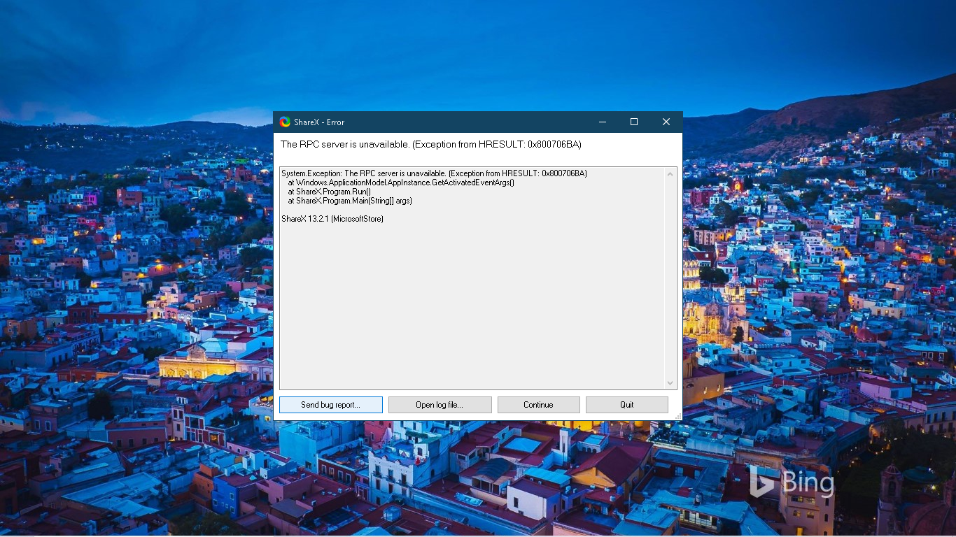Click the resize grip below the Quit button
Screen dimensions: 956x537
pos(677,416)
